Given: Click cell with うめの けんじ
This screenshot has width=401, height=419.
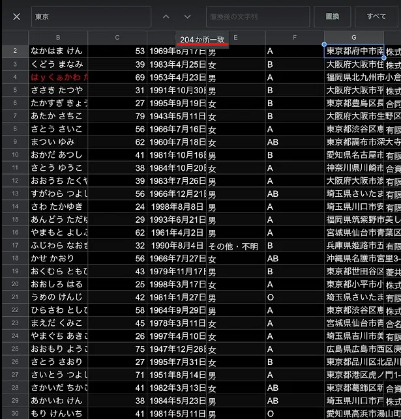Looking at the screenshot, I should click(x=58, y=297).
